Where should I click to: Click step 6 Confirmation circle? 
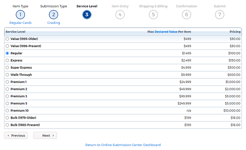pos(186,15)
